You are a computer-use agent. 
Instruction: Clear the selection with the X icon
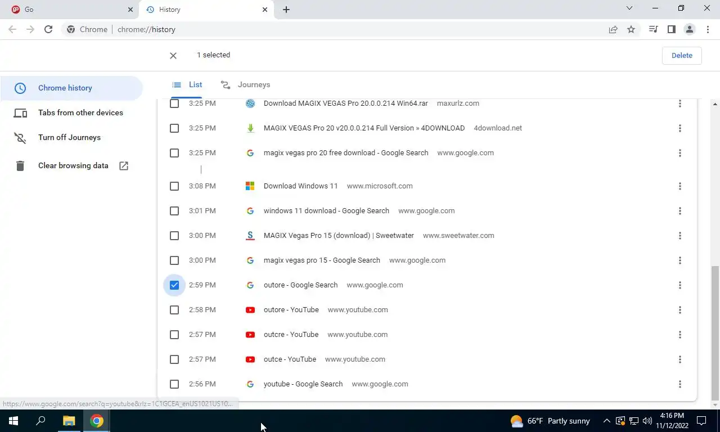coord(173,55)
